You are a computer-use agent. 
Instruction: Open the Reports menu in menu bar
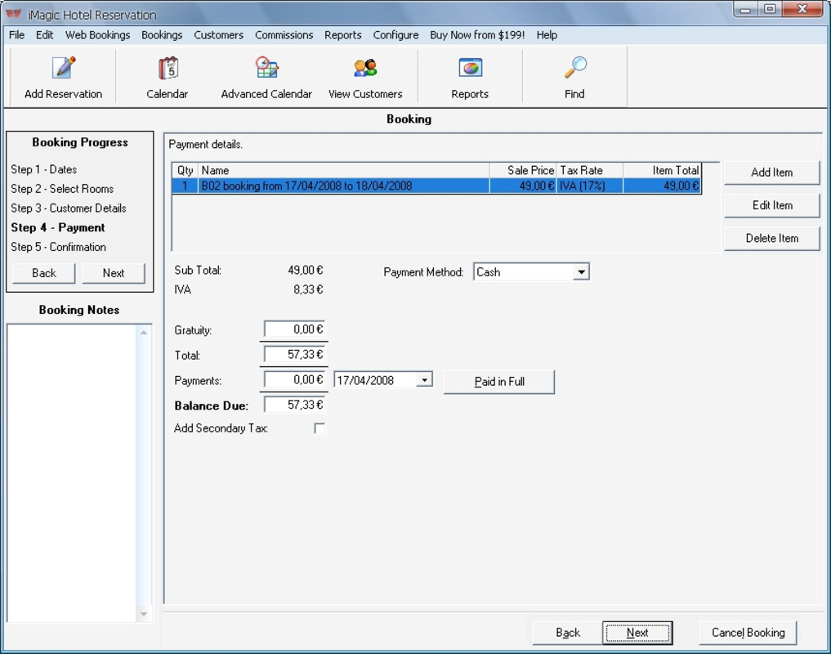tap(343, 35)
